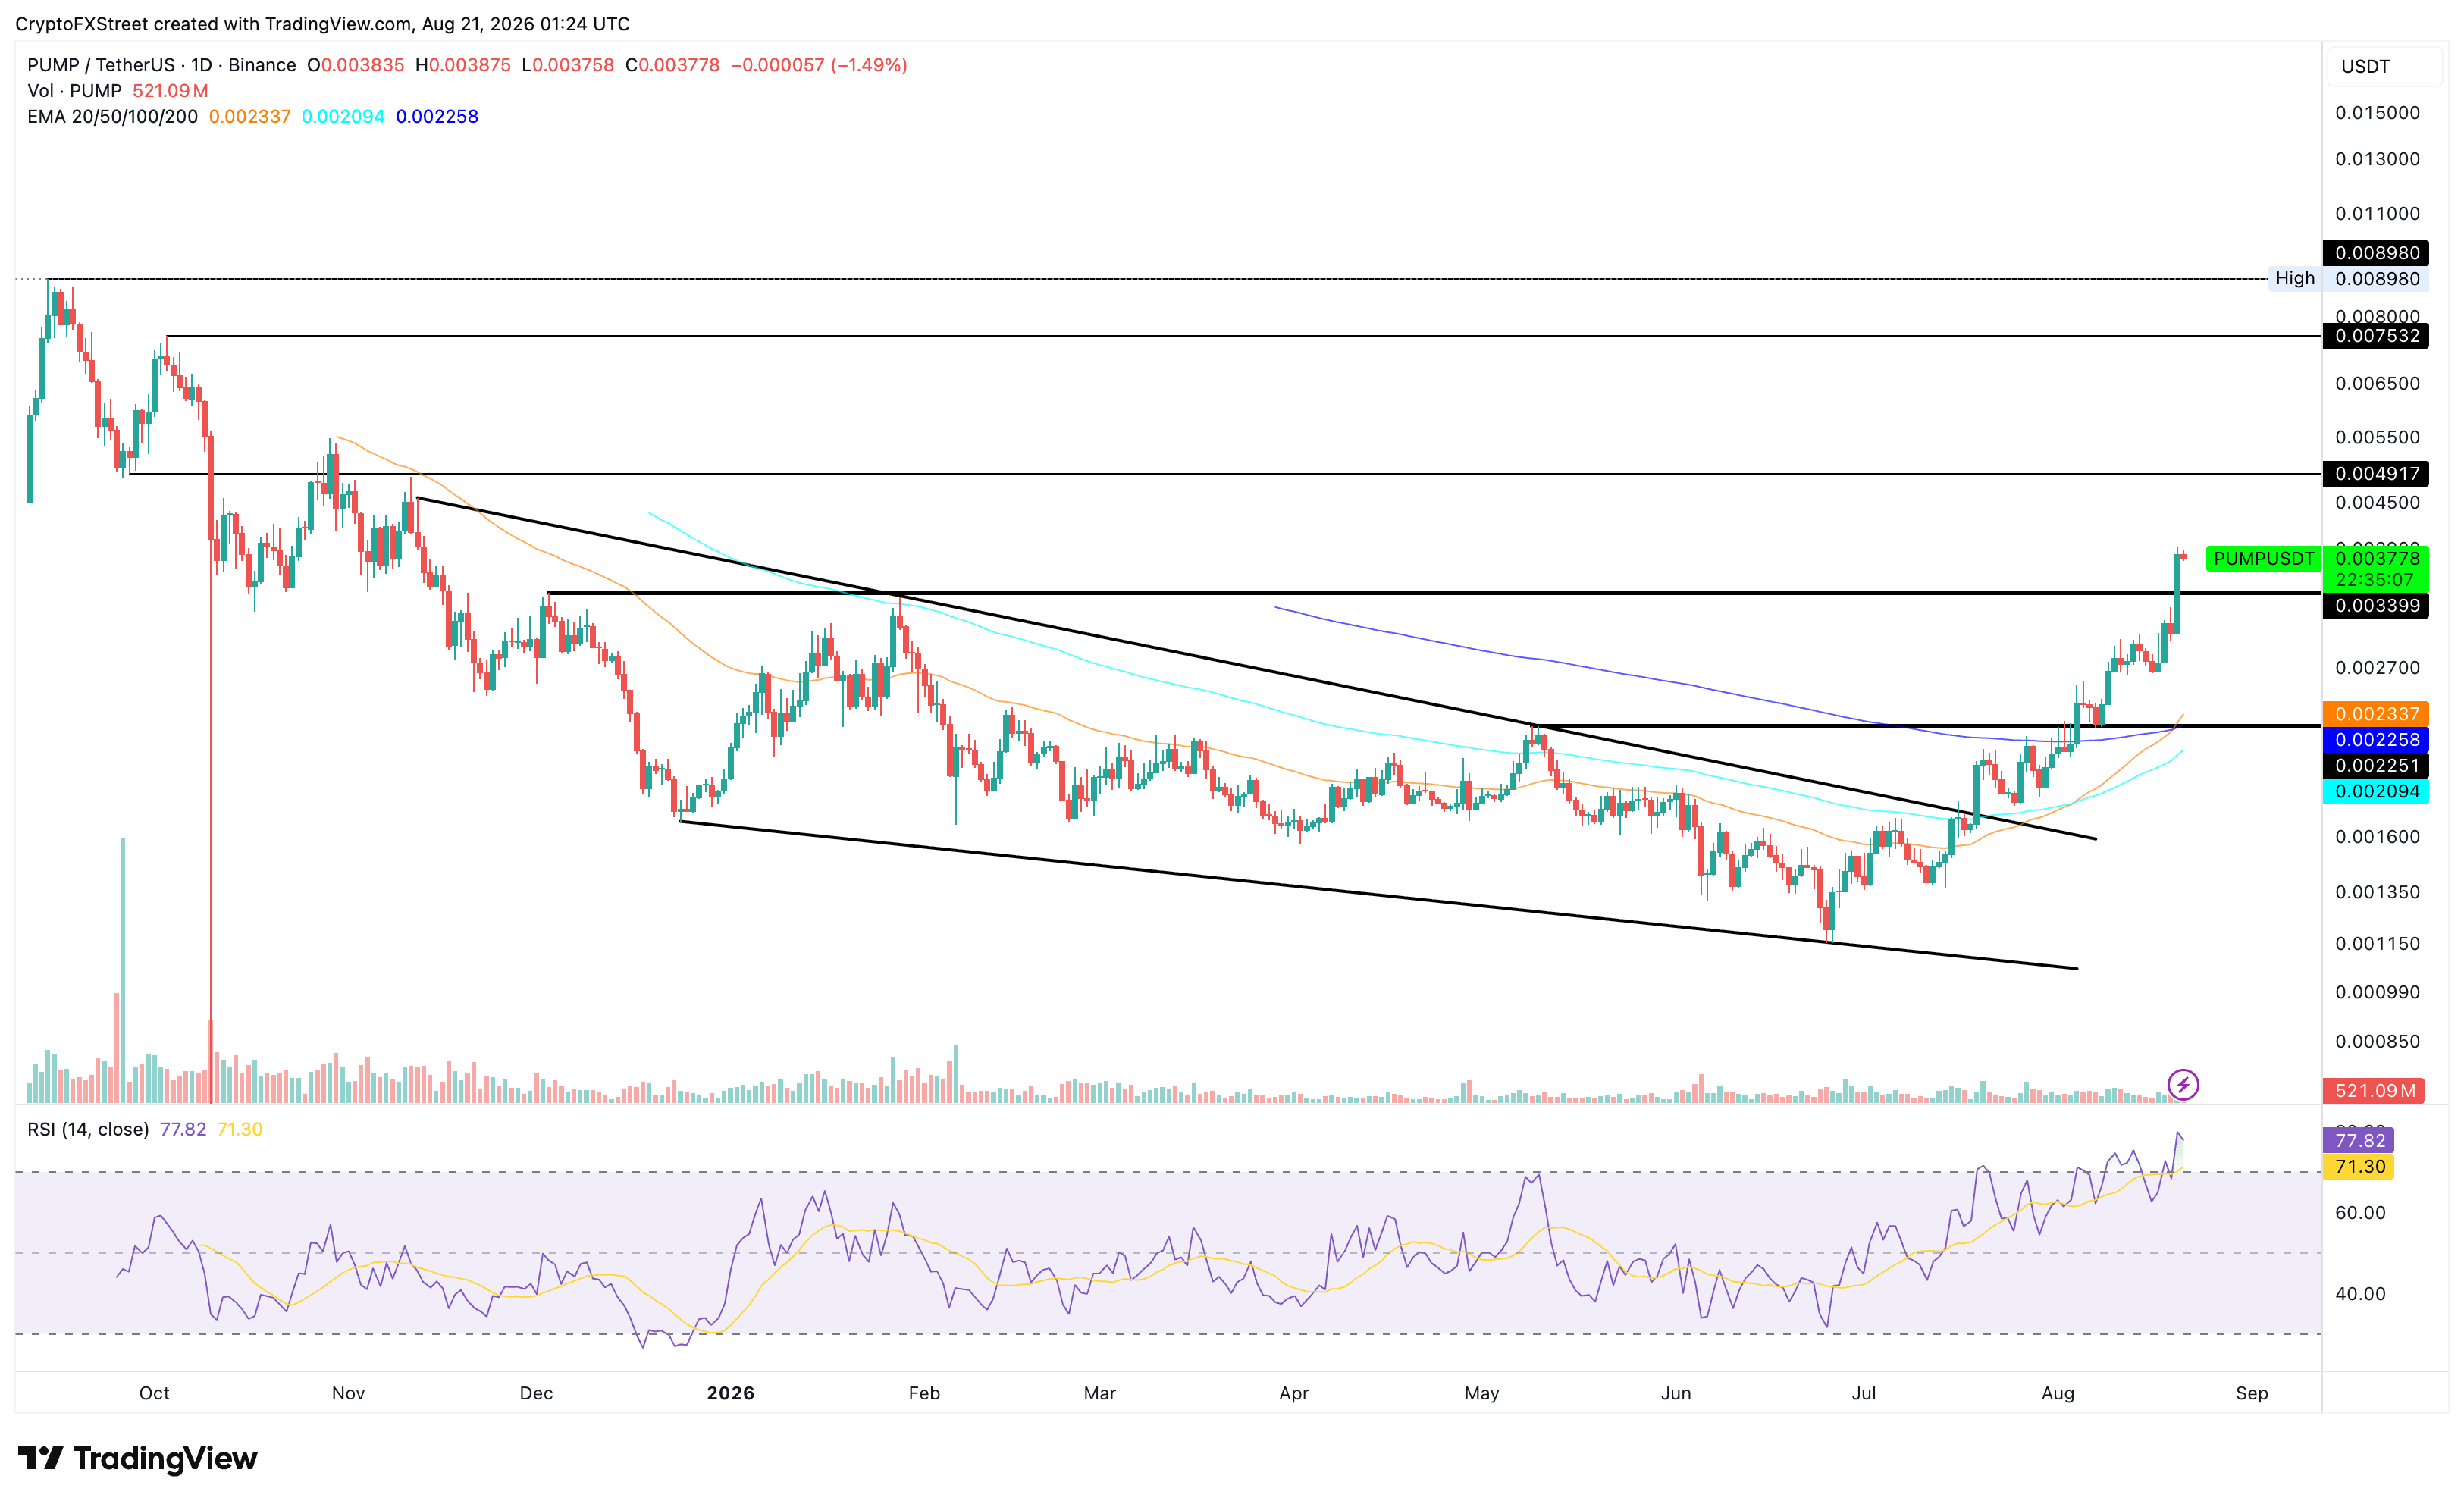The image size is (2464, 1504).
Task: Click the 521.09 M volume legend value
Action: [x=170, y=91]
